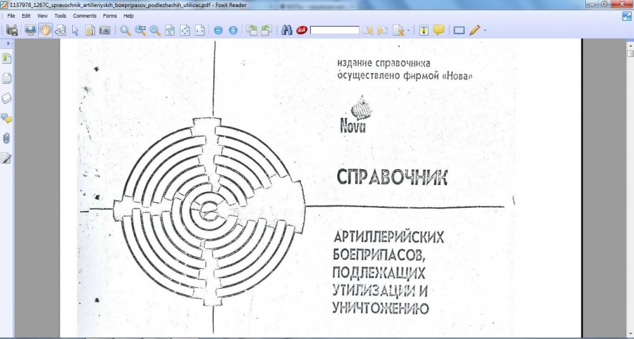Image resolution: width=634 pixels, height=339 pixels.
Task: Open the Comments menu
Action: coord(84,16)
